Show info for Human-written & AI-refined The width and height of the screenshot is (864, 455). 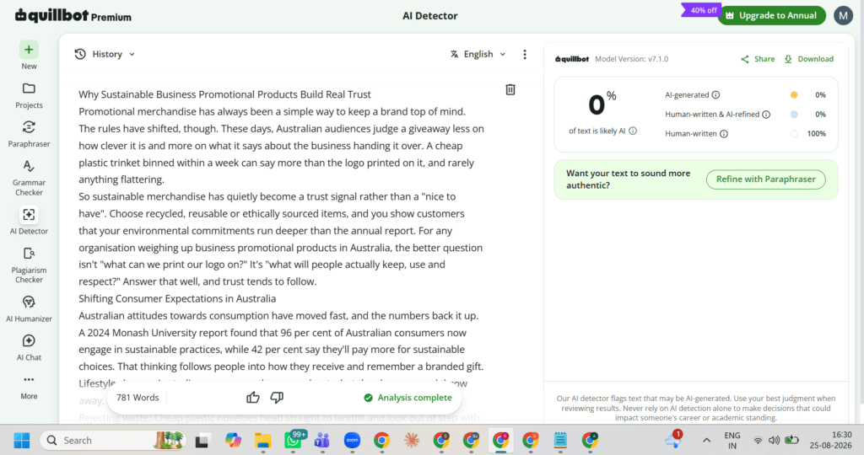point(766,115)
